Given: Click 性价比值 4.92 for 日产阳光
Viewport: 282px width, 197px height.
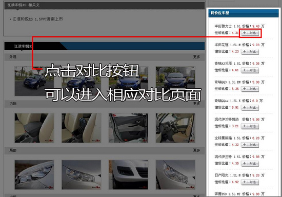Looking at the screenshot, I should (235, 182).
